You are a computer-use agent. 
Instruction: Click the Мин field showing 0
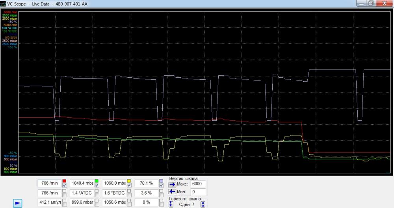[198, 192]
